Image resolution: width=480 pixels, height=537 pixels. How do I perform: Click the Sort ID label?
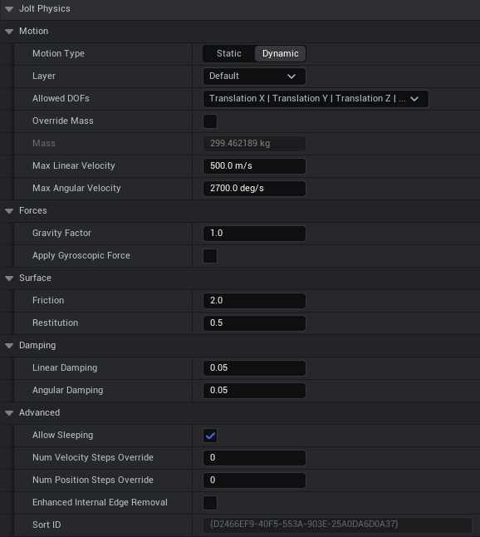pyautogui.click(x=47, y=525)
